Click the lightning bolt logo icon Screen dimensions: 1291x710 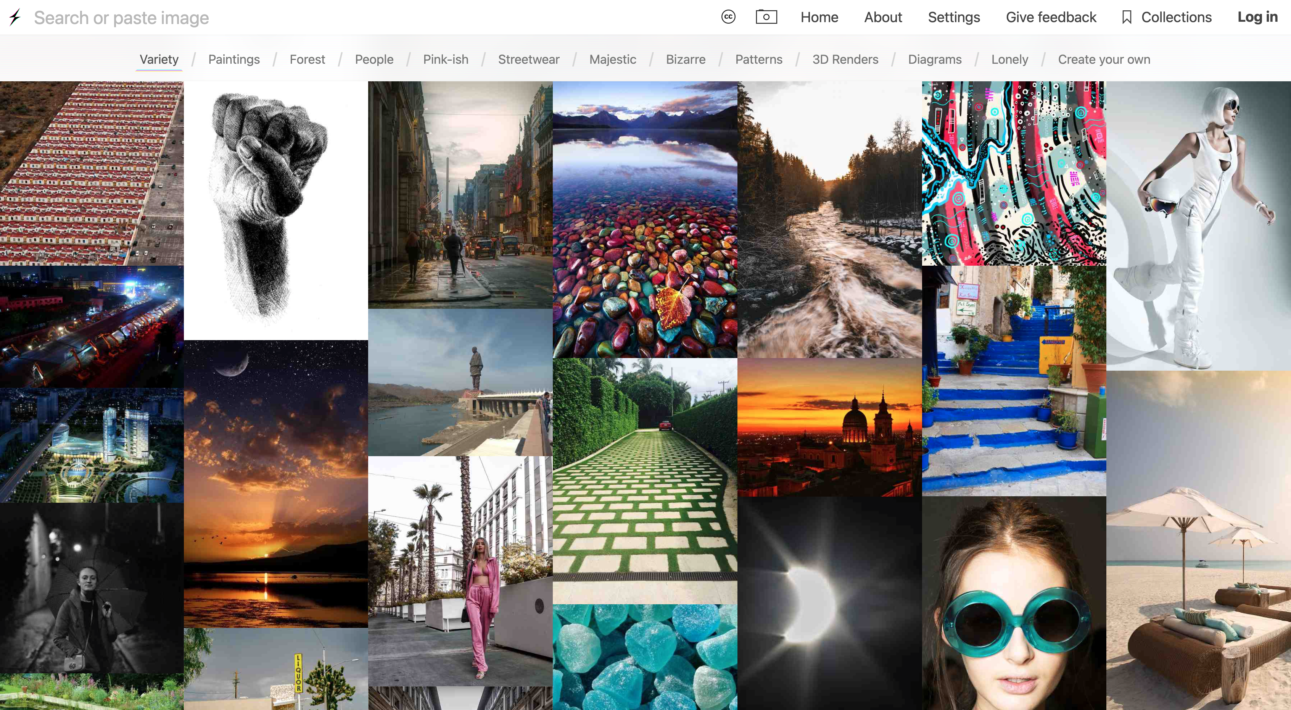click(15, 18)
